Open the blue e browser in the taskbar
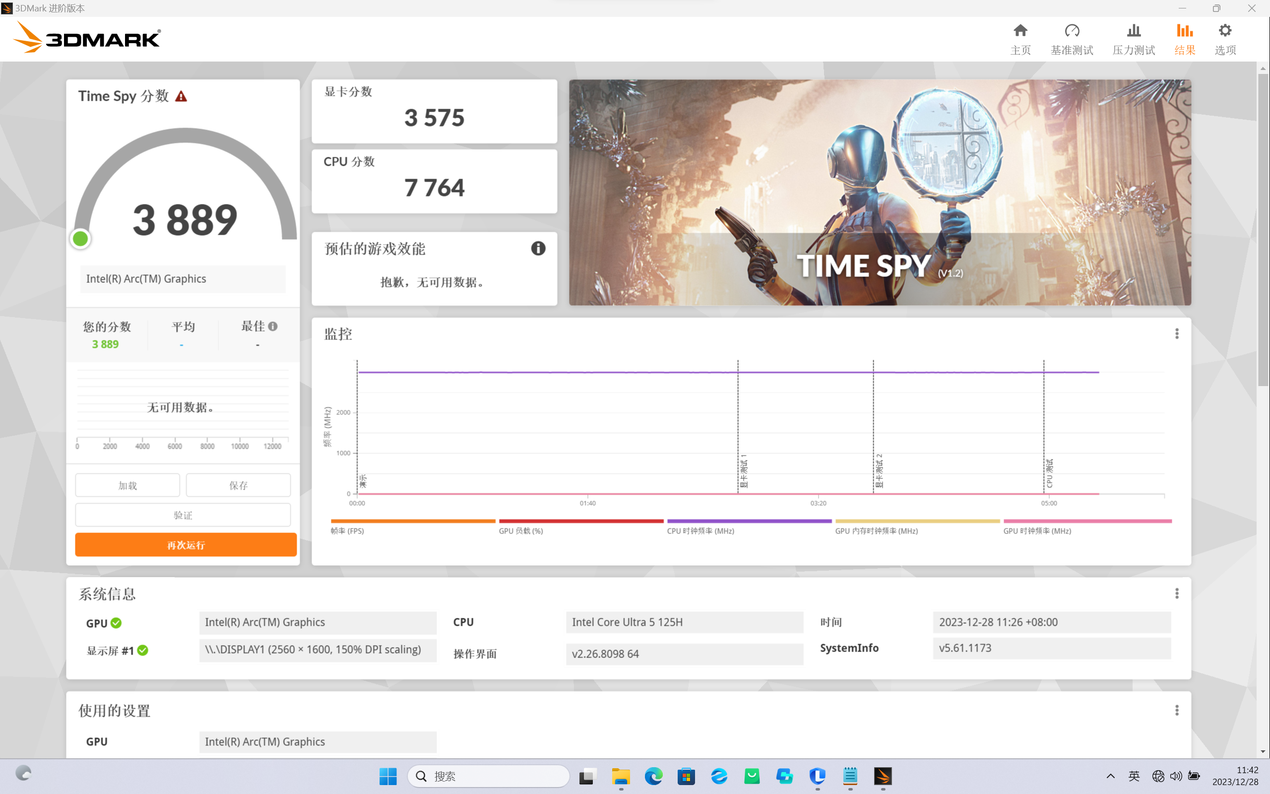This screenshot has width=1270, height=794. click(719, 776)
